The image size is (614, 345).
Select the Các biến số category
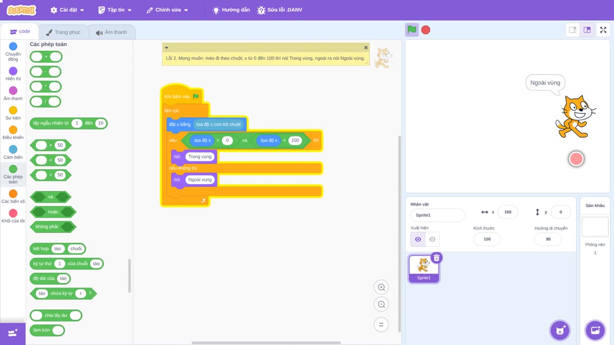pos(13,196)
